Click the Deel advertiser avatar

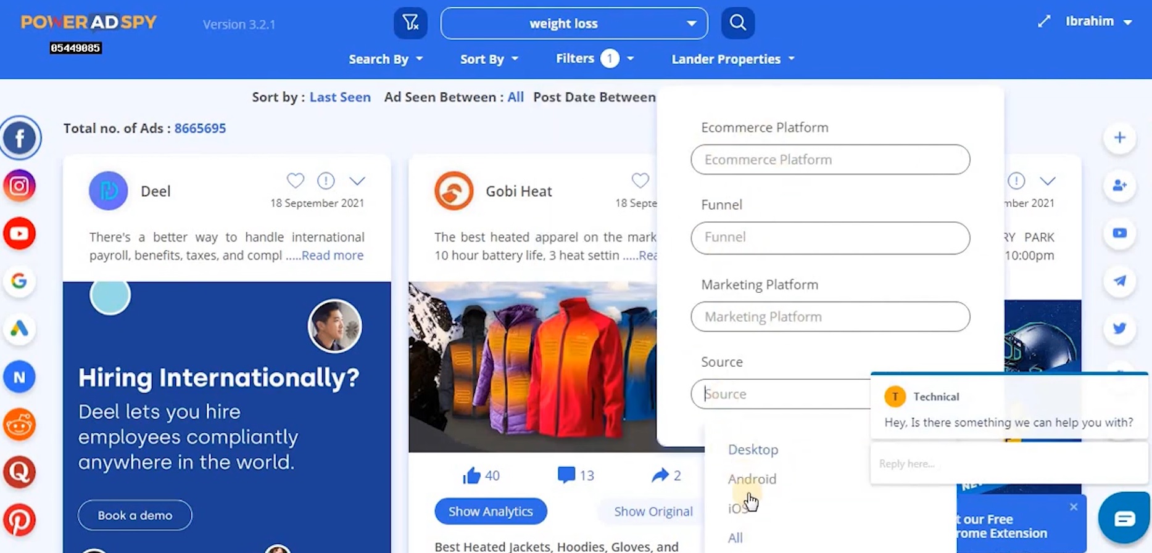tap(109, 191)
